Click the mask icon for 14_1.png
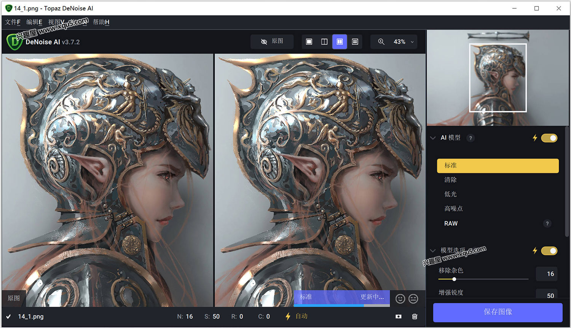The width and height of the screenshot is (571, 328). [398, 316]
